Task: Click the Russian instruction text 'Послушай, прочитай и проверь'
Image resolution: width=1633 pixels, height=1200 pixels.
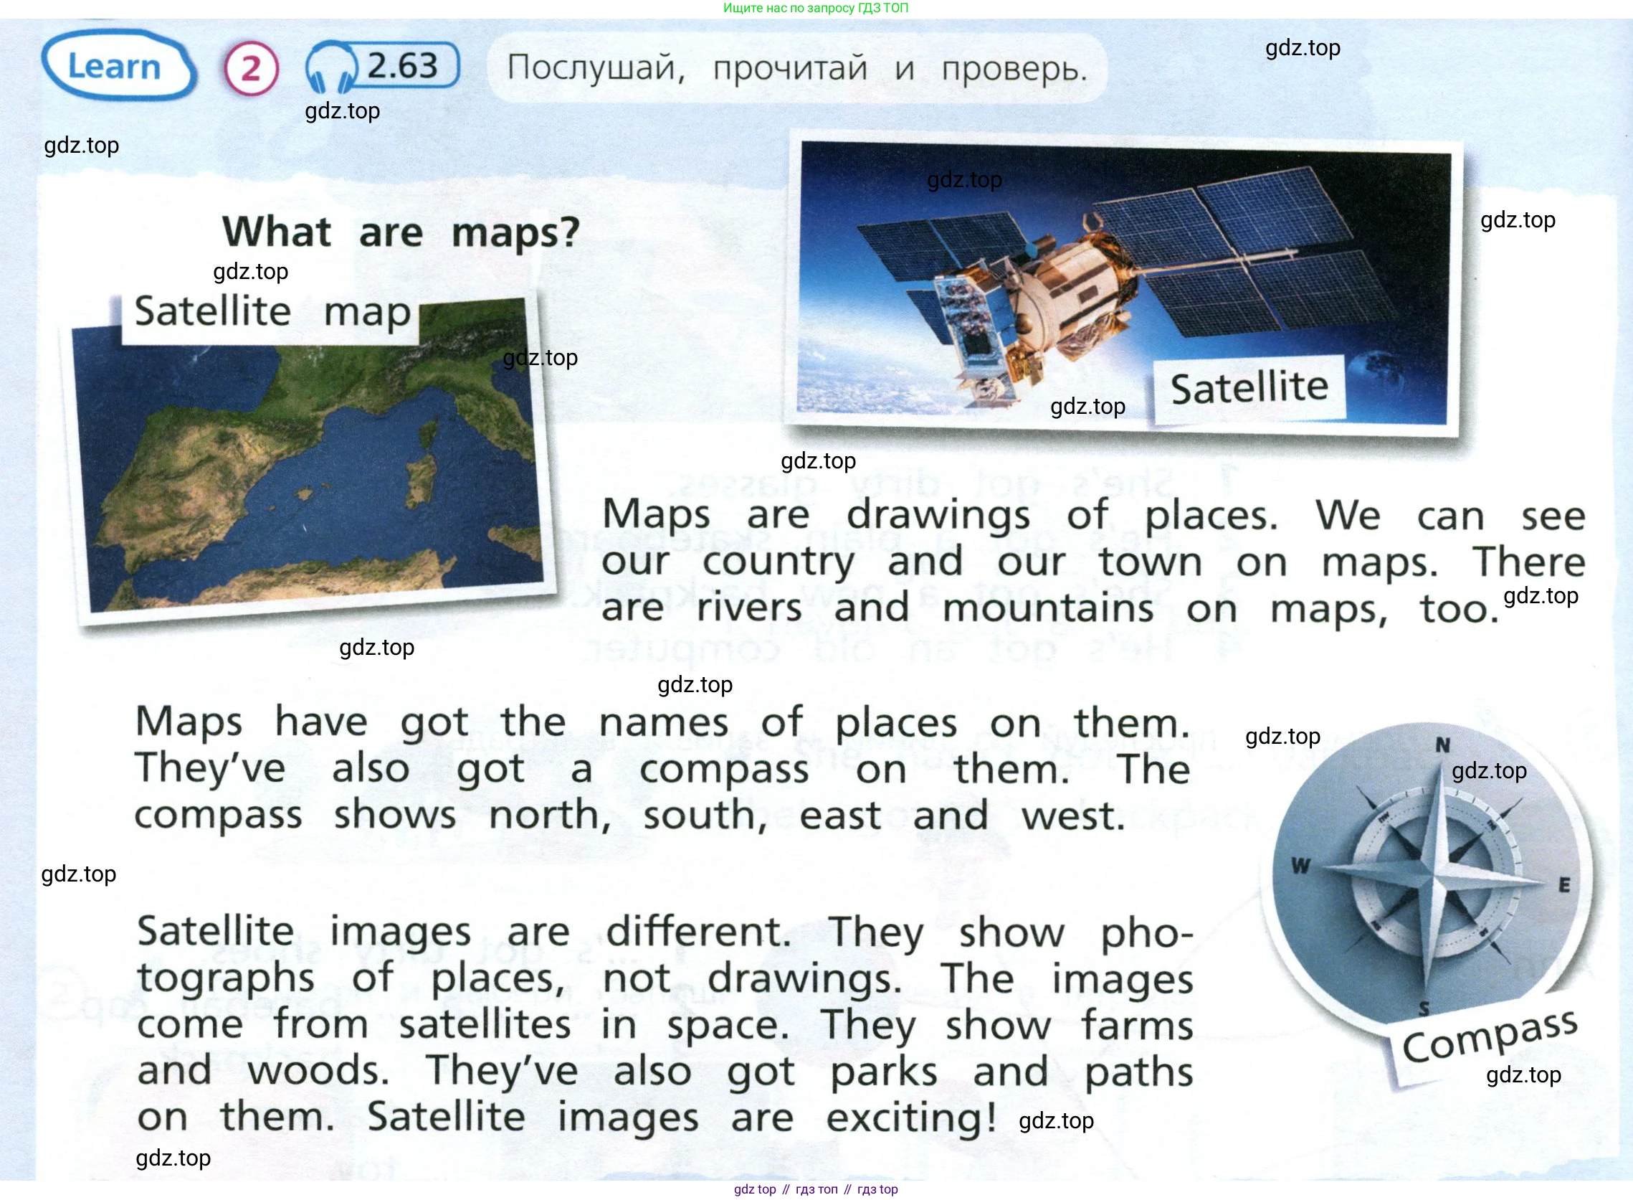Action: tap(797, 68)
